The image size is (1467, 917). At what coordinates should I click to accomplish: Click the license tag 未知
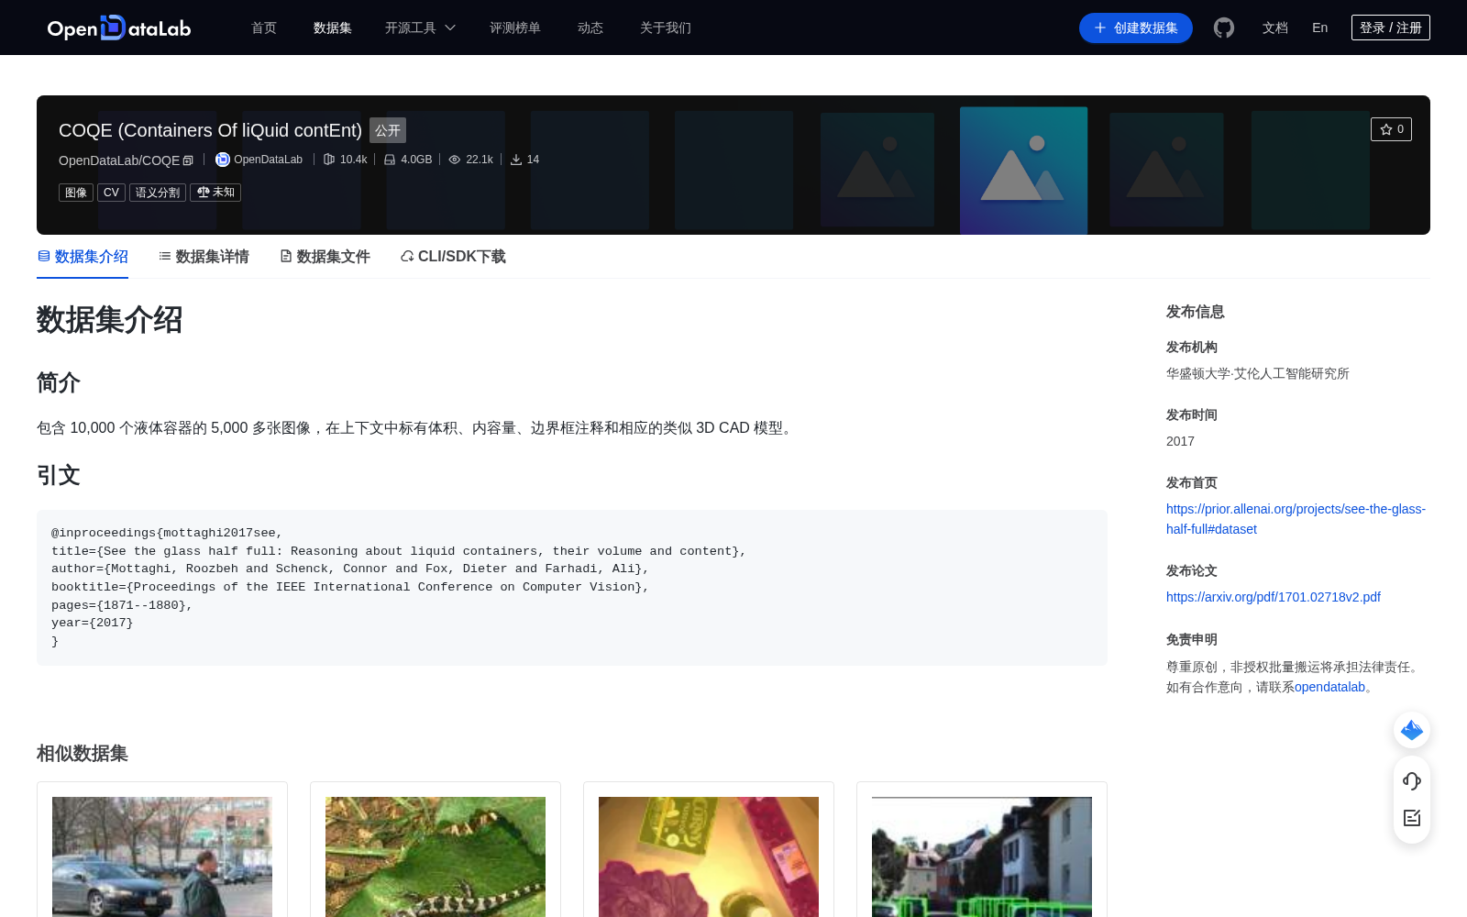(215, 193)
